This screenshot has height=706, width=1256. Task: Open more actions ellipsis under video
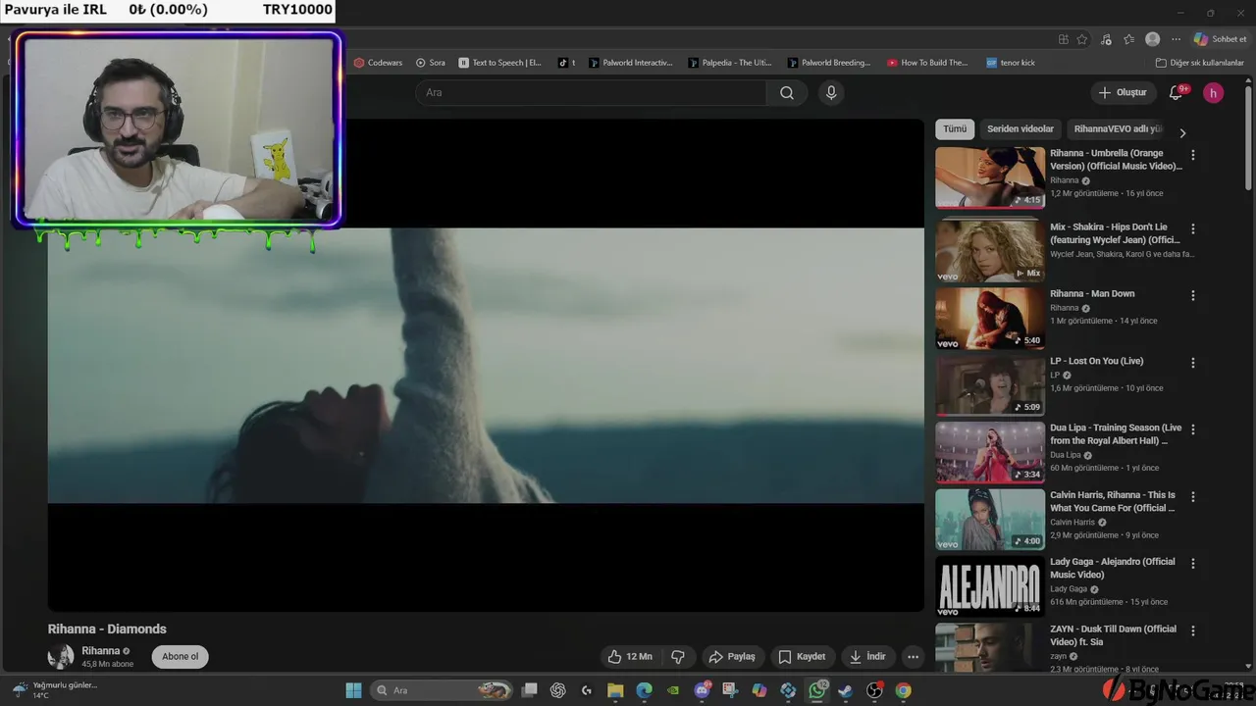point(913,657)
